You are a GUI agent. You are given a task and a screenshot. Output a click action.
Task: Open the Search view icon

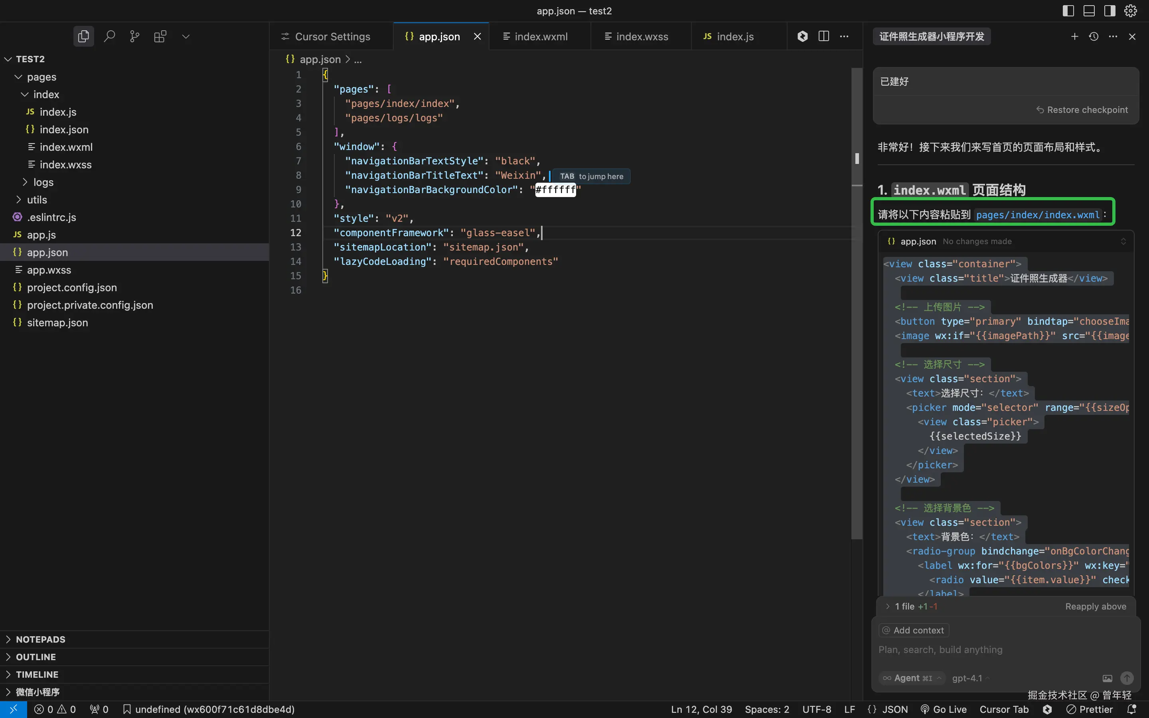point(109,36)
